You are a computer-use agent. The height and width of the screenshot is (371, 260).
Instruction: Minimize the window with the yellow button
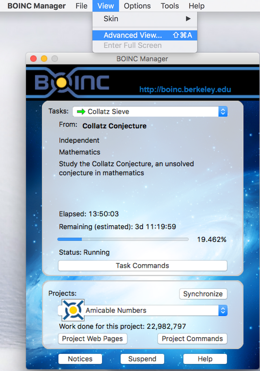(44, 59)
